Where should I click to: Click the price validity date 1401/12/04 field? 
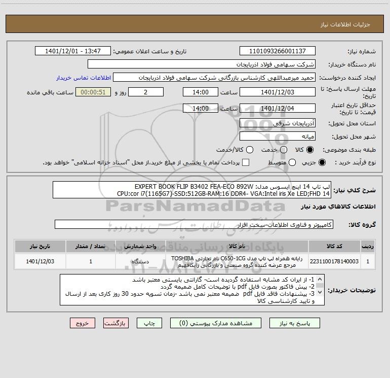[x=278, y=108]
